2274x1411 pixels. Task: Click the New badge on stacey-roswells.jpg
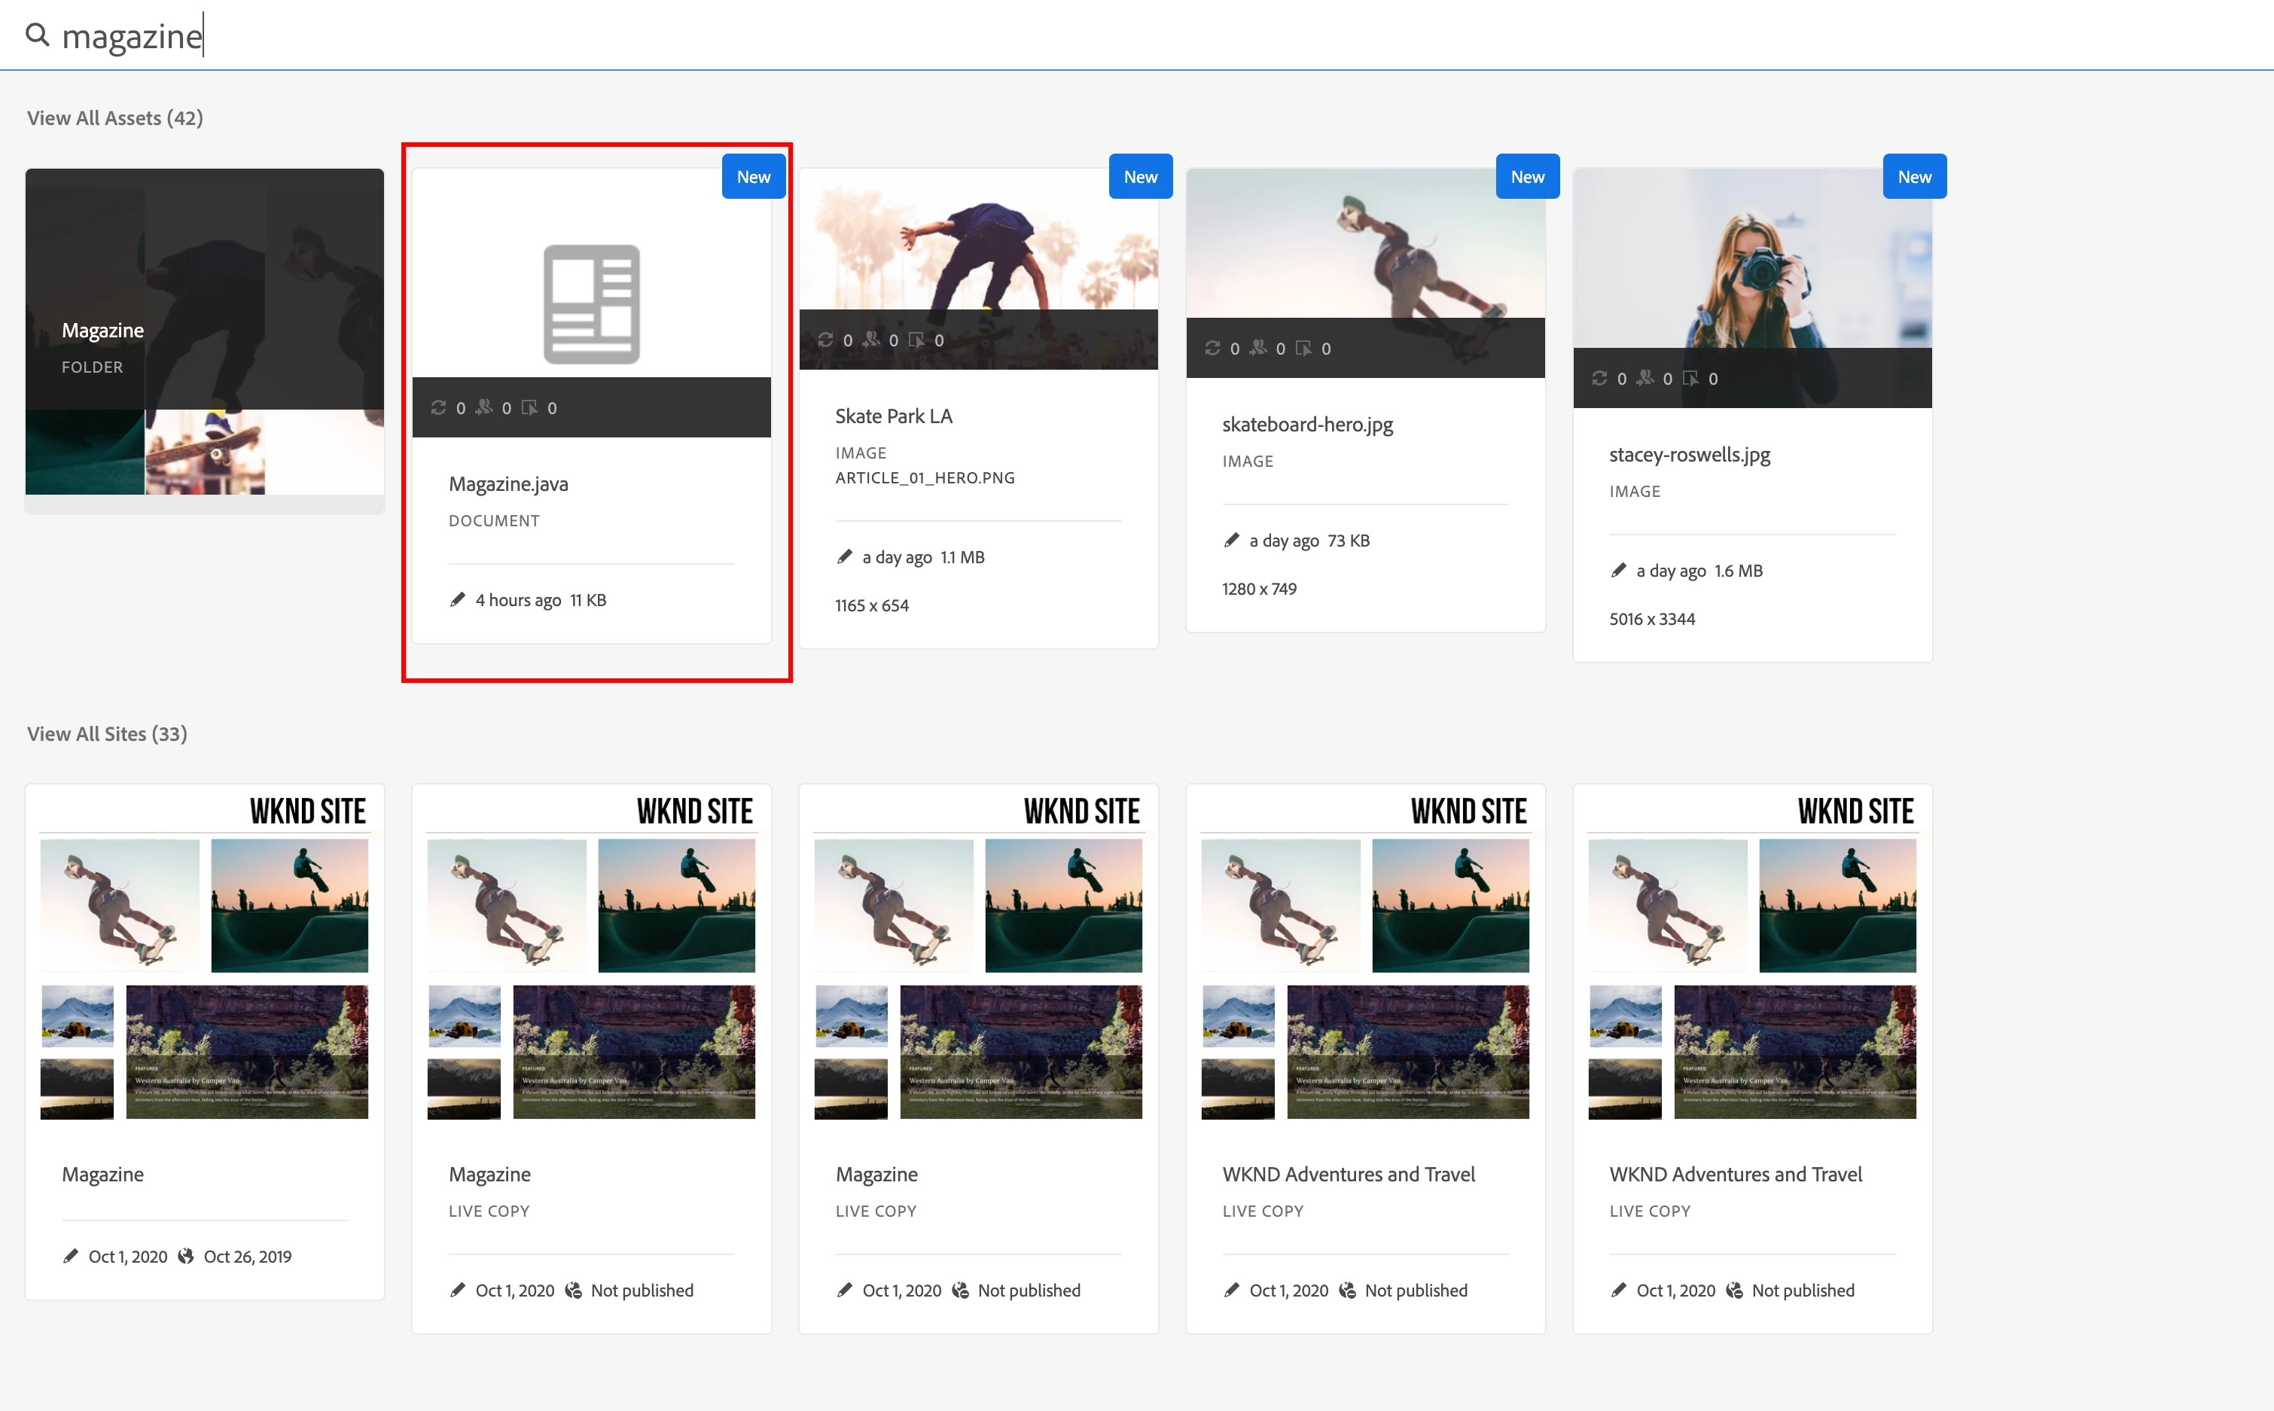coord(1914,176)
